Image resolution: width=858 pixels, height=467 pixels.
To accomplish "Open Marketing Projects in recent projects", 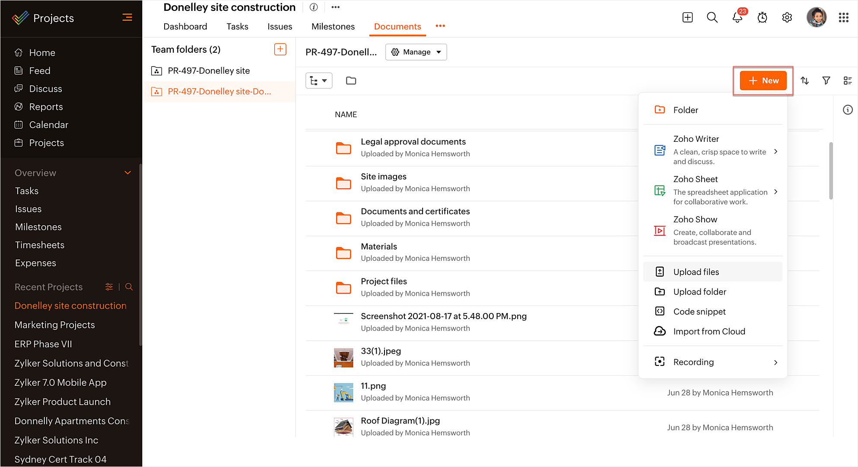I will [x=54, y=325].
